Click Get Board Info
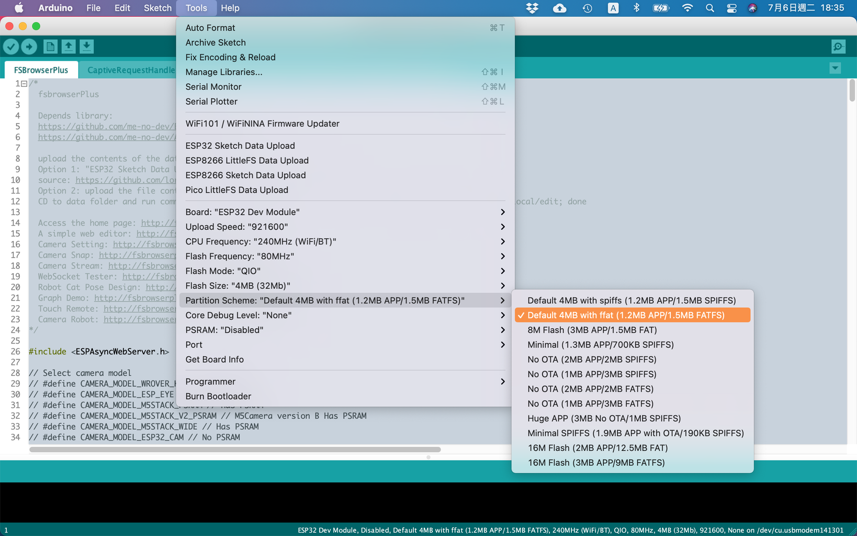The height and width of the screenshot is (536, 857). (345, 359)
